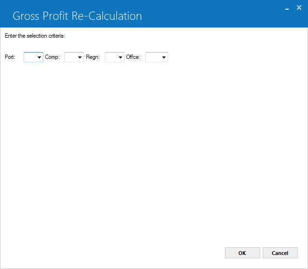
Task: Click the 'Enter the selection criteria:' text
Action: click(35, 36)
